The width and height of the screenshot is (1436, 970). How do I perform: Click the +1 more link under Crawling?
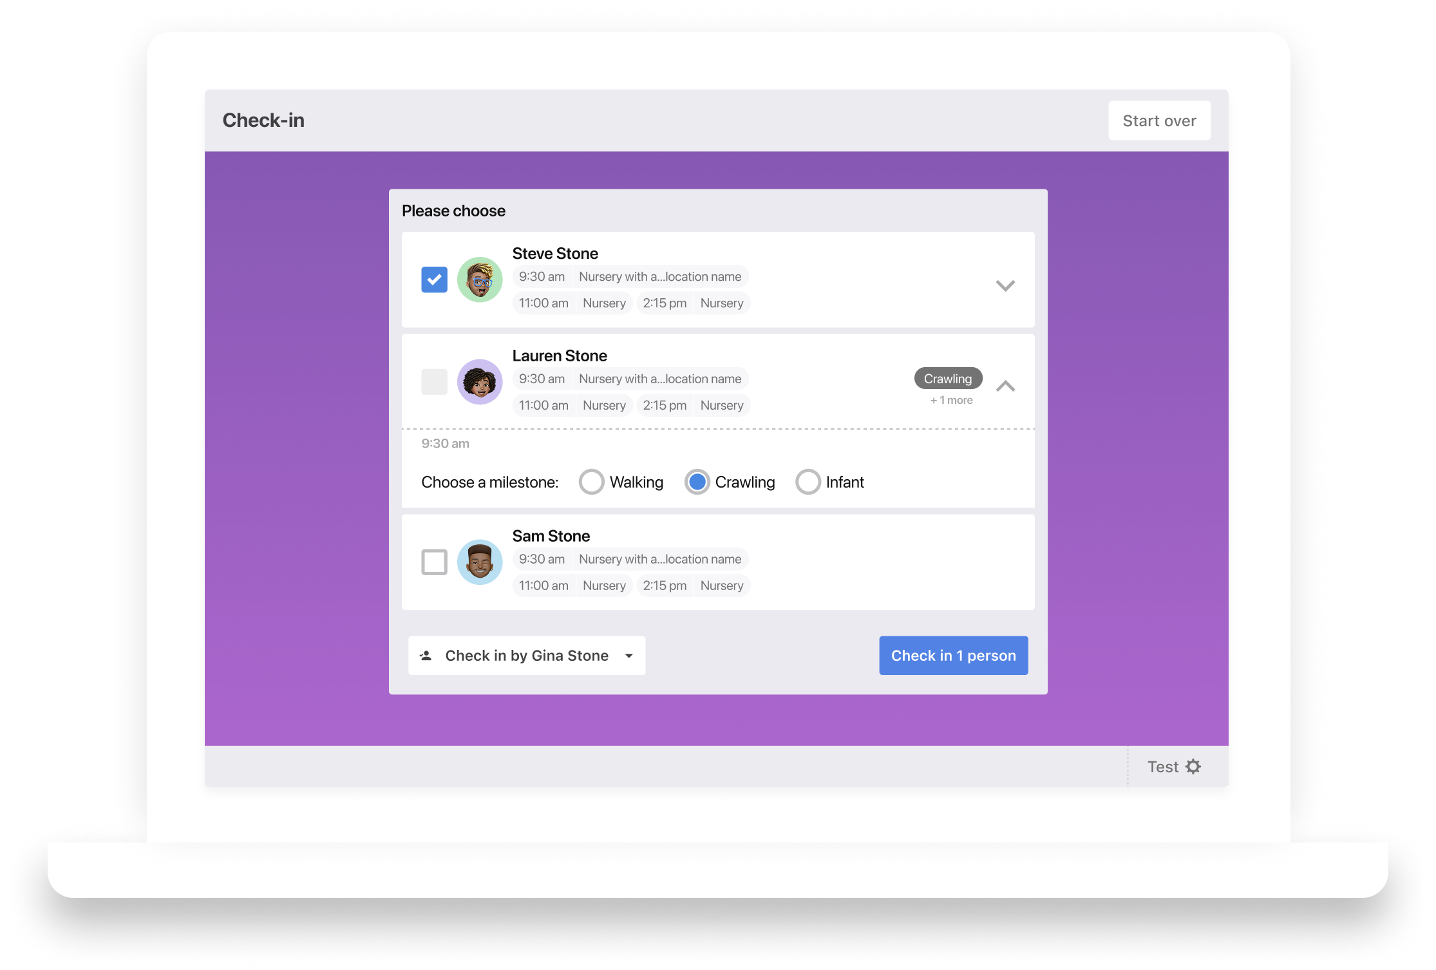click(x=951, y=400)
